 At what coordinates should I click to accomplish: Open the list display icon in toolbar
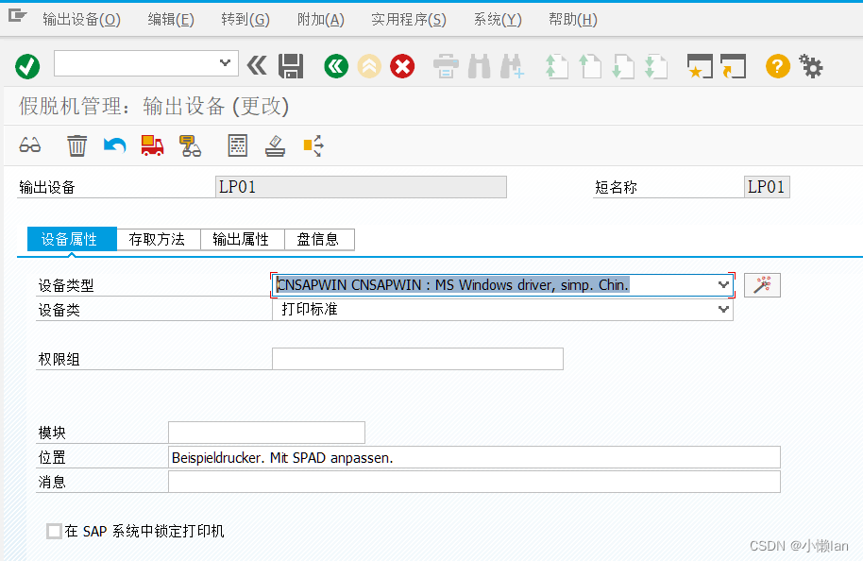(x=237, y=144)
